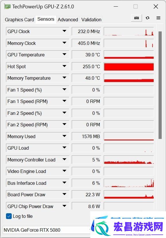Open the hamburger menu icon

[158, 18]
